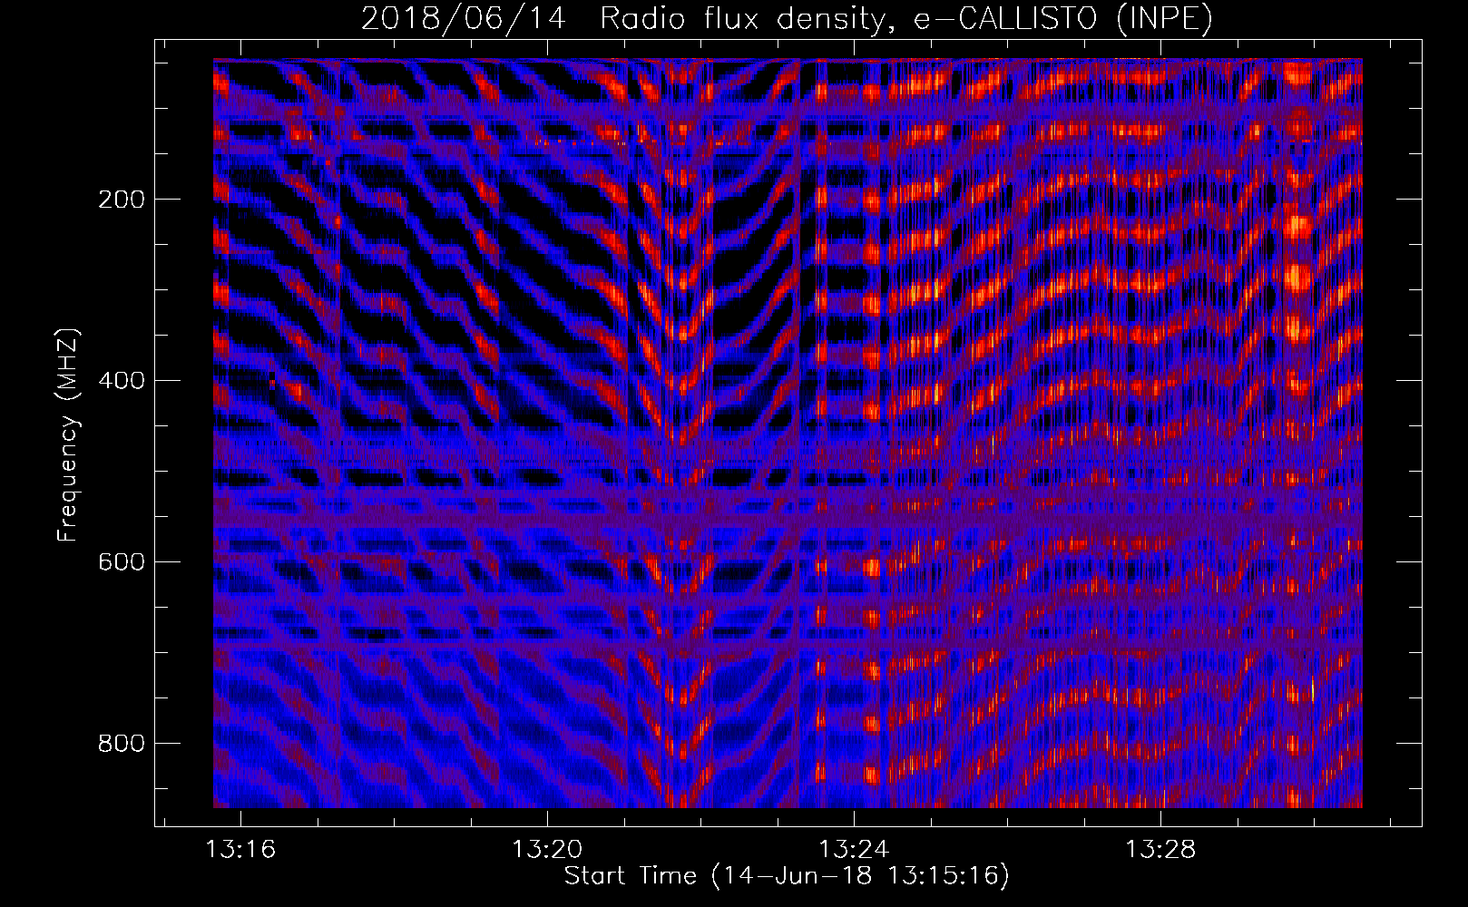1468x907 pixels.
Task: Select the 200 frequency tick label
Action: (122, 200)
